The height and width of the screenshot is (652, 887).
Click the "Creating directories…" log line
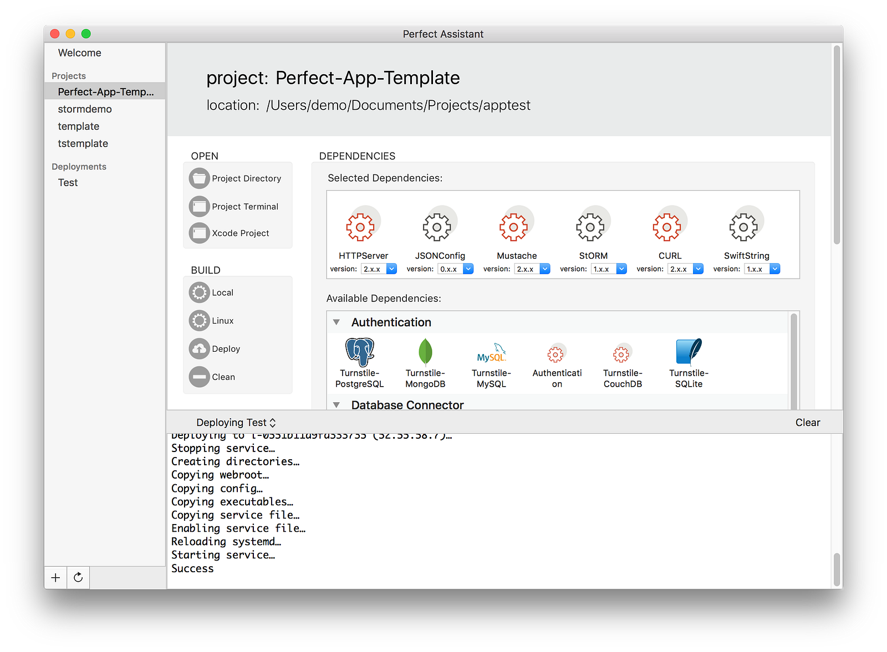click(235, 461)
